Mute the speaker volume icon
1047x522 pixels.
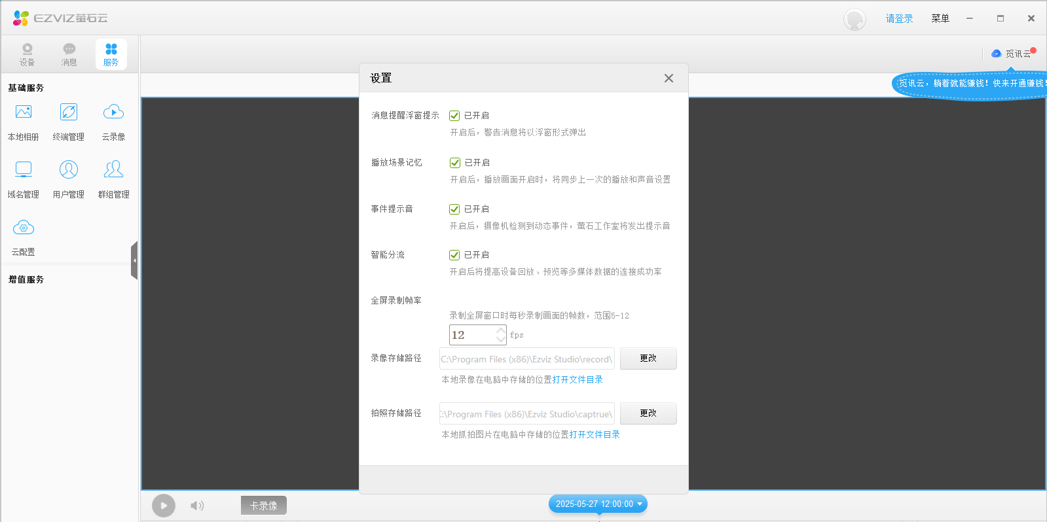(x=196, y=505)
